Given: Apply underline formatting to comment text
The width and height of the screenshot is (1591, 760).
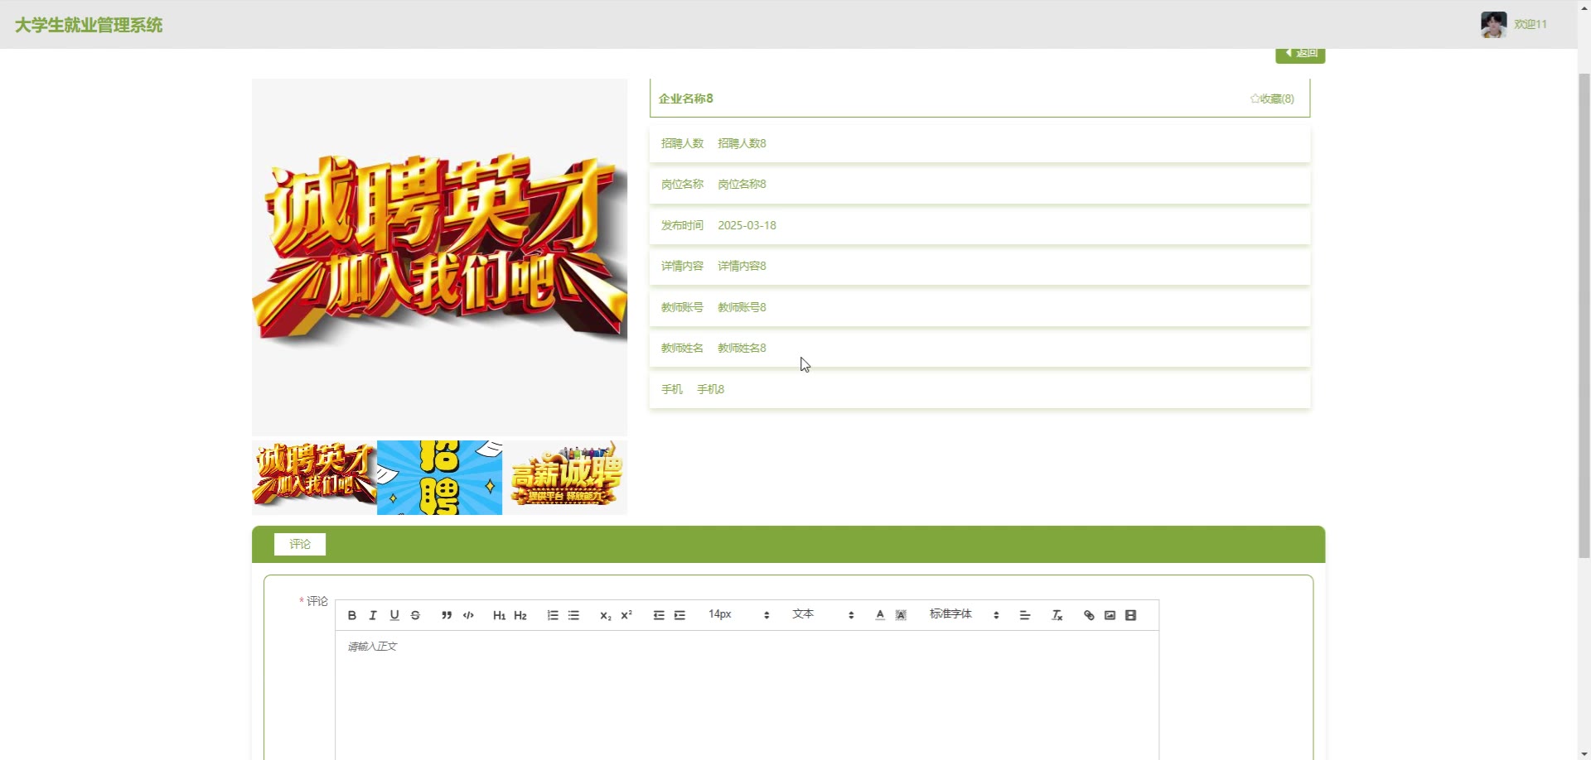Looking at the screenshot, I should [x=394, y=615].
